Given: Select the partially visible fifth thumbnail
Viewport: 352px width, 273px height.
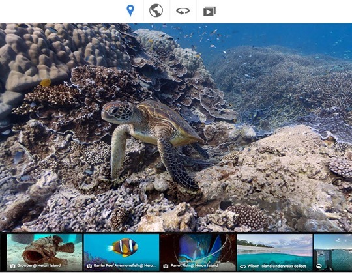Looking at the screenshot, I should 332,253.
